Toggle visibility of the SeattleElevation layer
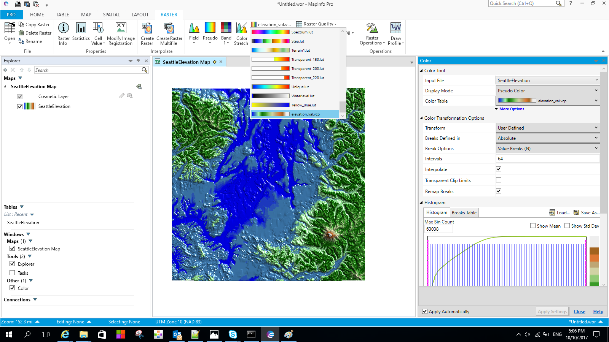The height and width of the screenshot is (342, 609). (x=19, y=106)
